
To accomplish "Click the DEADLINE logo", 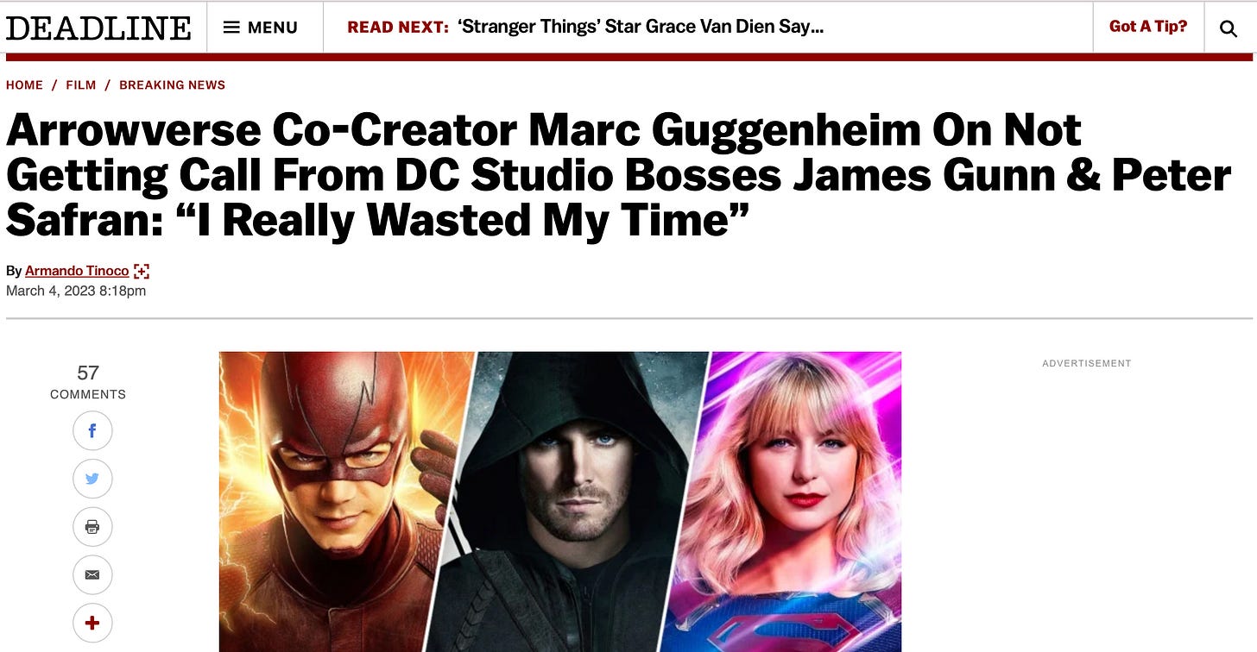I will [x=98, y=28].
